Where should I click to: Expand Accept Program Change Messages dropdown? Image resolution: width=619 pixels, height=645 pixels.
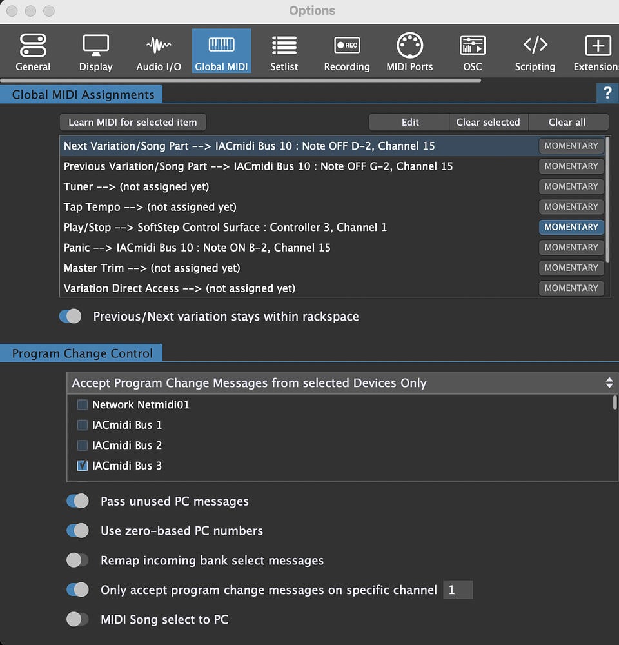click(x=342, y=383)
